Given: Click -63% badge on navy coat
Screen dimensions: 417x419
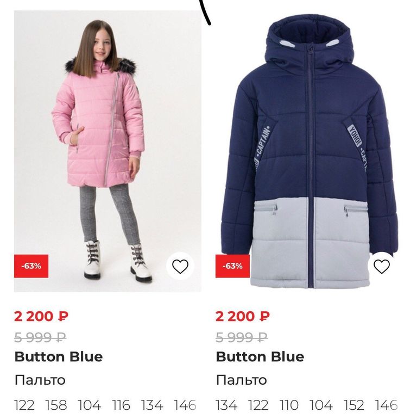Looking at the screenshot, I should pos(232,266).
